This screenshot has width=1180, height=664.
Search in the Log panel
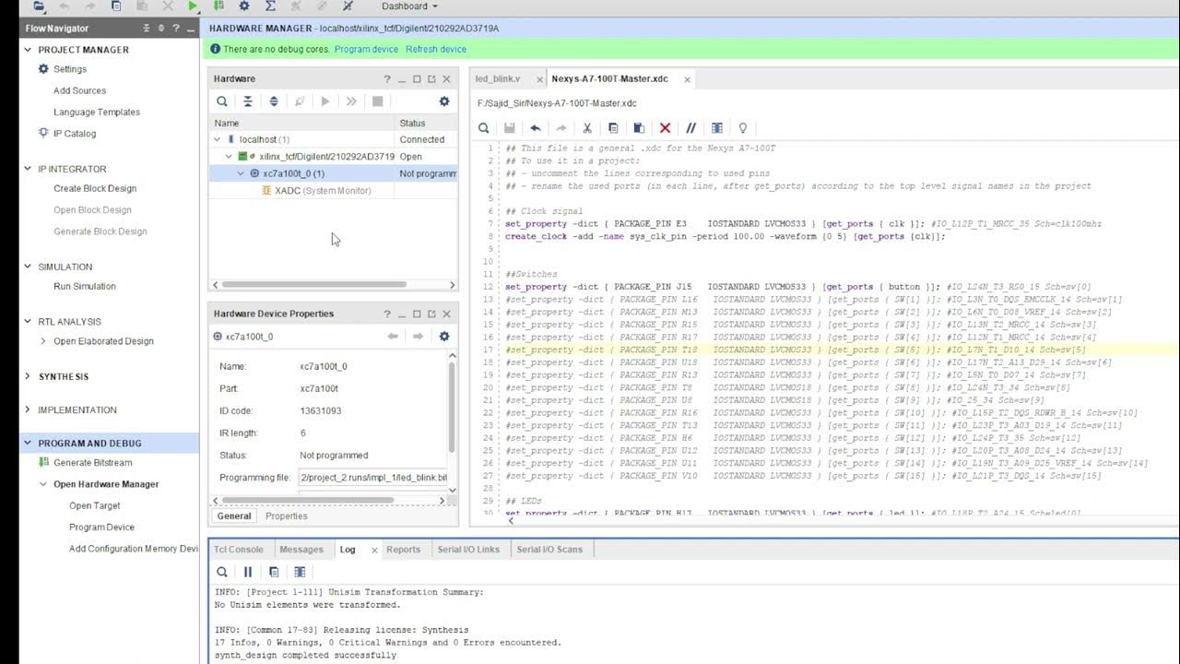[x=222, y=572]
